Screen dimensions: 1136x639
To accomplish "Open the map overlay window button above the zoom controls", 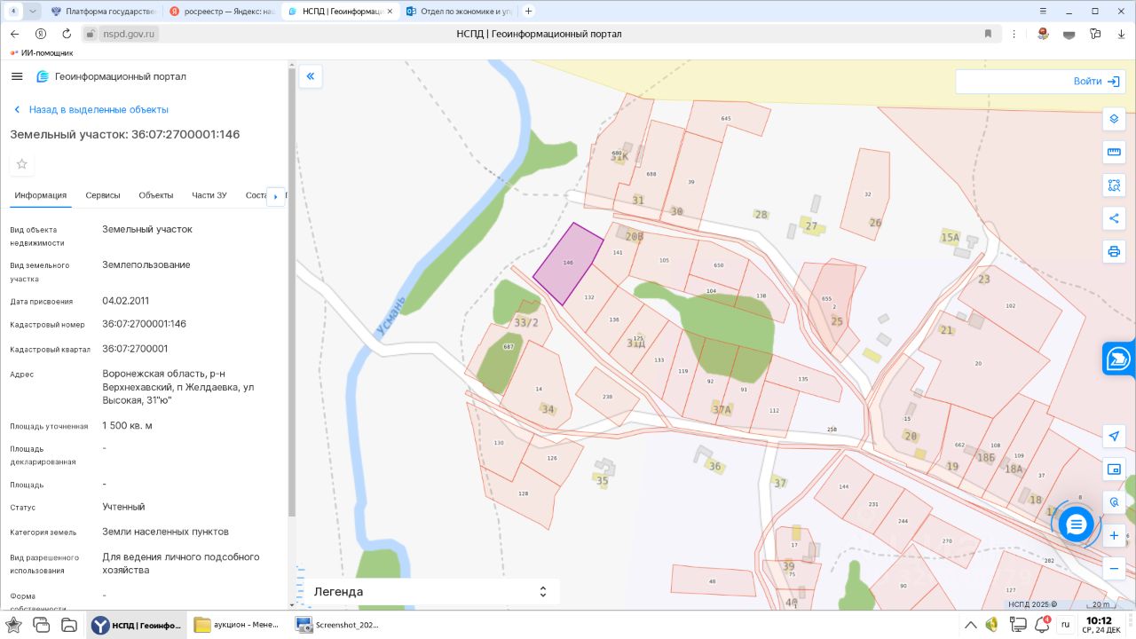I will 1114,469.
